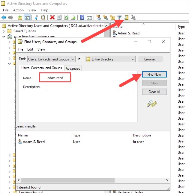Image resolution: width=189 pixels, height=193 pixels.
Task: Click the Stop button
Action: coord(154,83)
